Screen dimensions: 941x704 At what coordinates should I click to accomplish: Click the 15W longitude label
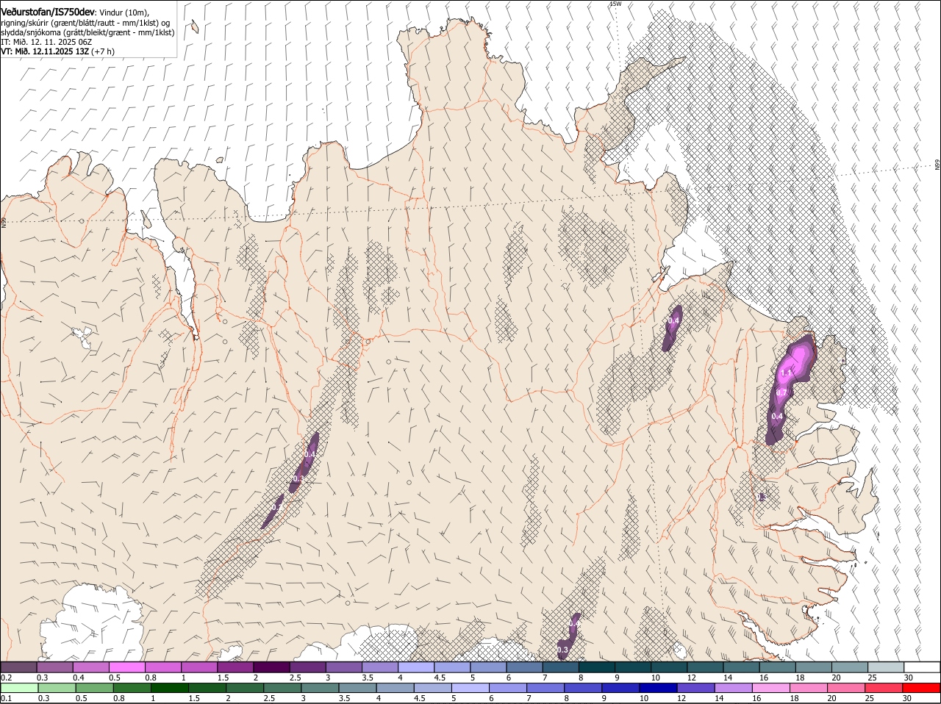(615, 4)
